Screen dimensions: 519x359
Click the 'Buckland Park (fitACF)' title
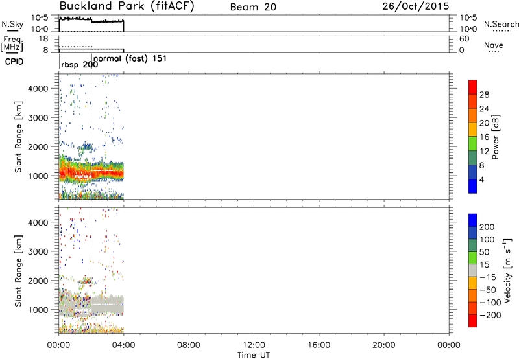coord(127,6)
